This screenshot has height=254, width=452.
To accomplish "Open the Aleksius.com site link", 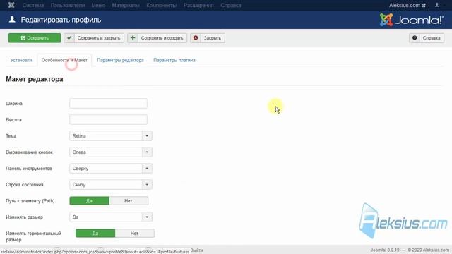I will pos(407,5).
